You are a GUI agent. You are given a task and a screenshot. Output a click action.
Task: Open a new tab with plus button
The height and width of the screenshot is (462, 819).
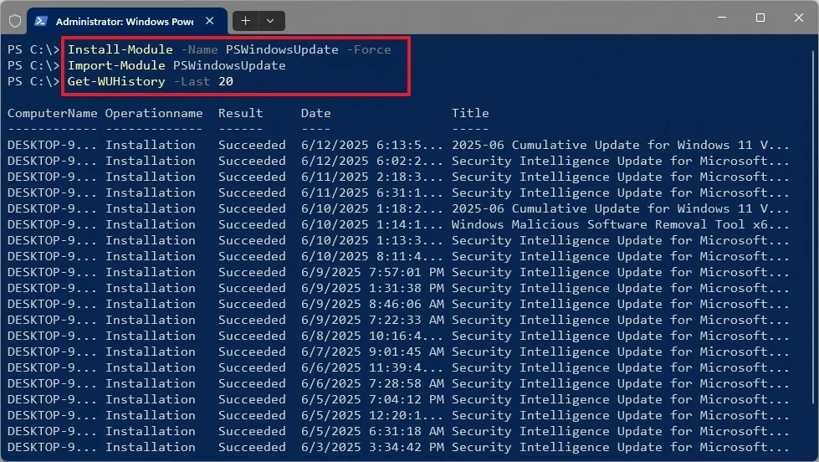(245, 21)
